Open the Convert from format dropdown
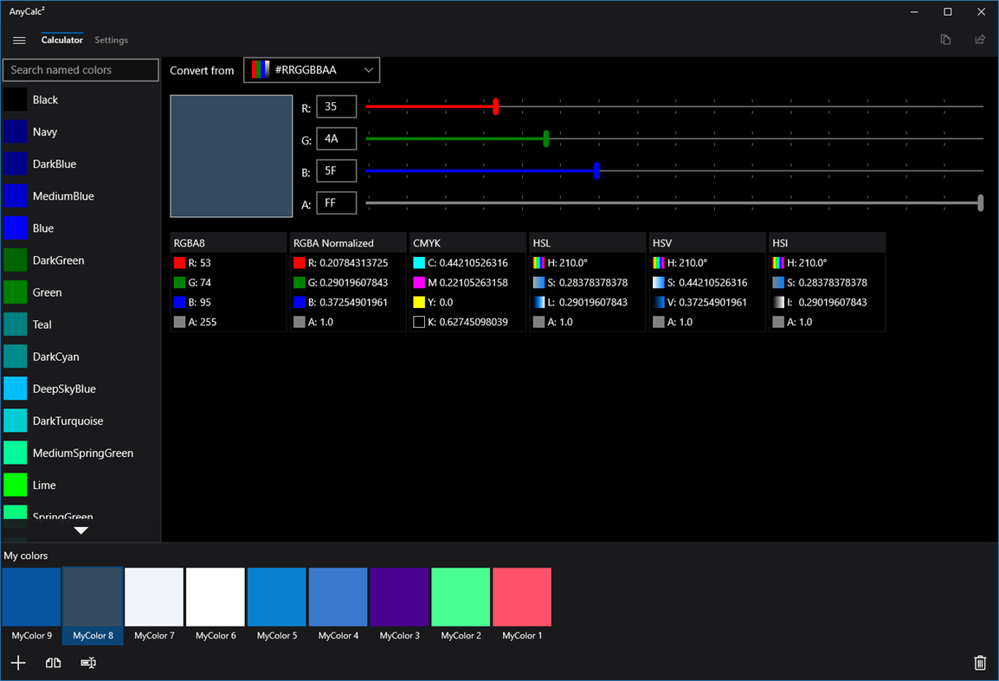 pyautogui.click(x=368, y=69)
